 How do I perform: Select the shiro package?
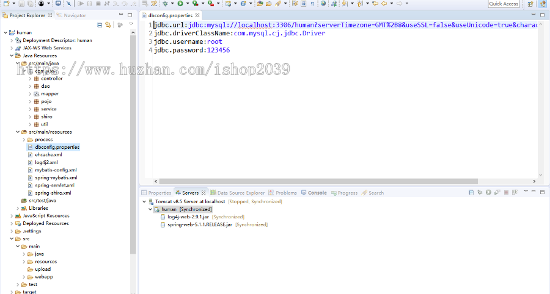46,117
